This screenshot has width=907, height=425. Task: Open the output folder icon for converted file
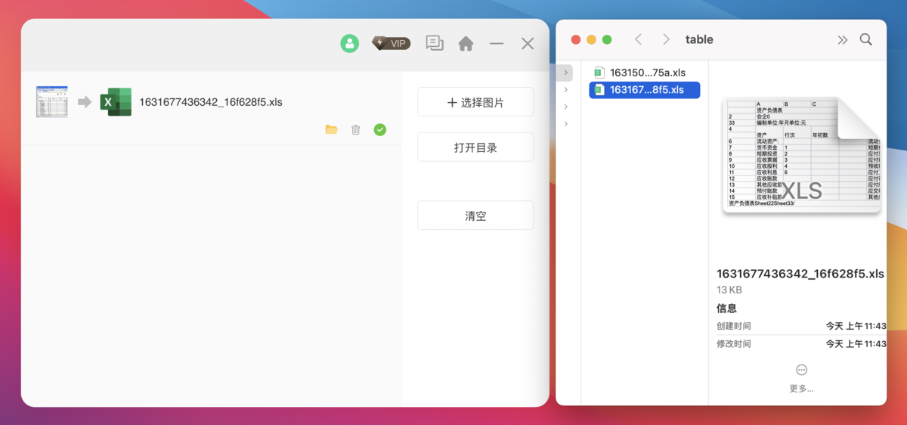coord(331,130)
